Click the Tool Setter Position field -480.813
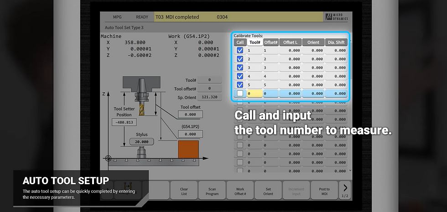Image resolution: width=447 pixels, height=212 pixels. click(x=124, y=122)
